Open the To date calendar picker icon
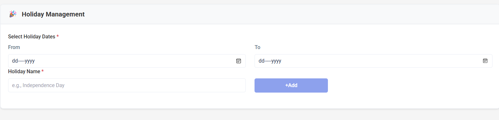This screenshot has width=499, height=120. [x=485, y=61]
